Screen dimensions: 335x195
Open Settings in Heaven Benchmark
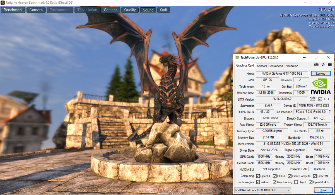[x=111, y=10]
